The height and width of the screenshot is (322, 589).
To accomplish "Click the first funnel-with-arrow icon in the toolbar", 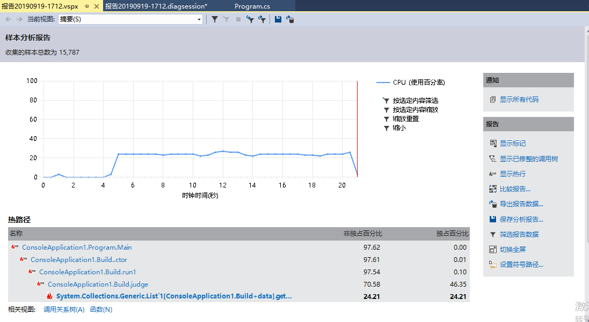I will click(x=250, y=19).
